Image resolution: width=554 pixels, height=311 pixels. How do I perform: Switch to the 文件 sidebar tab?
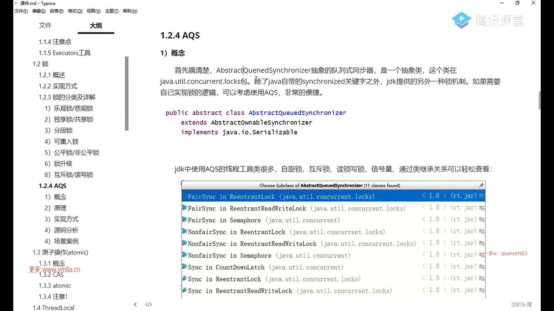point(45,25)
